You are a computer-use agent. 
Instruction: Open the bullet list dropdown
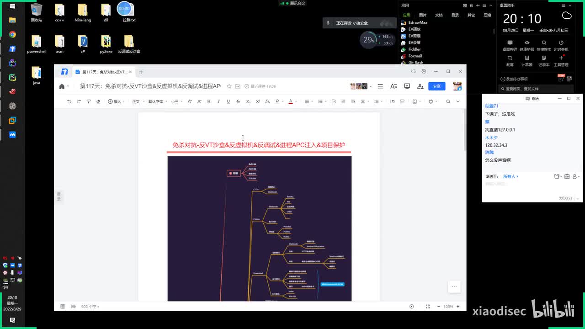point(308,101)
